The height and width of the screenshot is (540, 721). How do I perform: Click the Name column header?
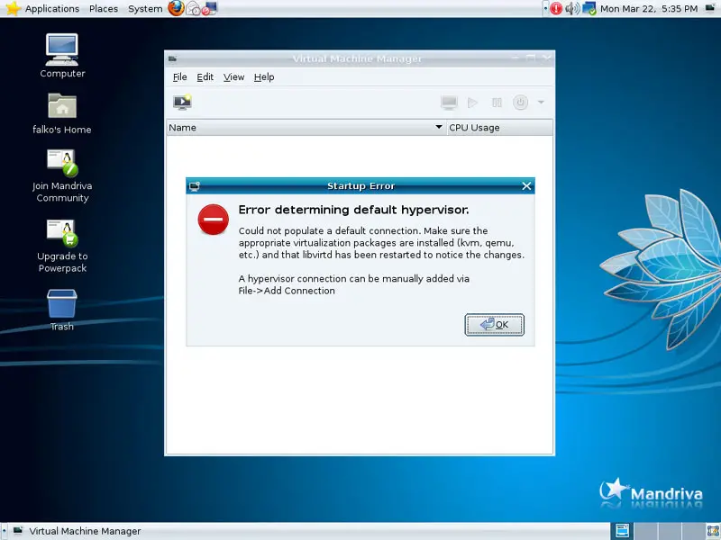306,128
